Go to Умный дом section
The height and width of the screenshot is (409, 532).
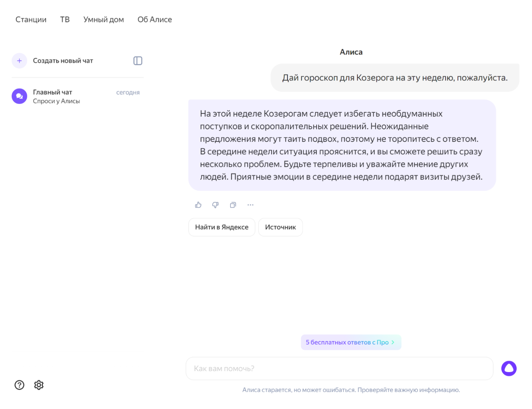(x=104, y=20)
